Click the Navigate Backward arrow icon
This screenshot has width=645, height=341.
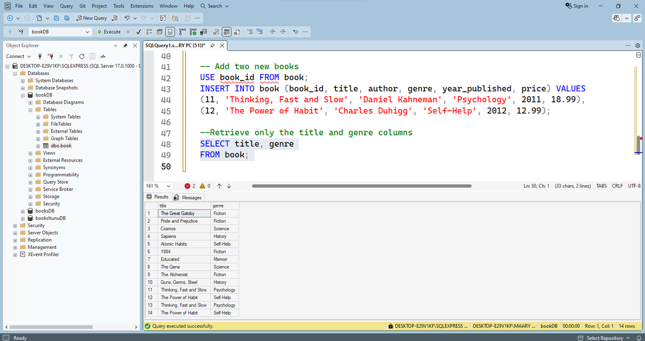point(10,18)
